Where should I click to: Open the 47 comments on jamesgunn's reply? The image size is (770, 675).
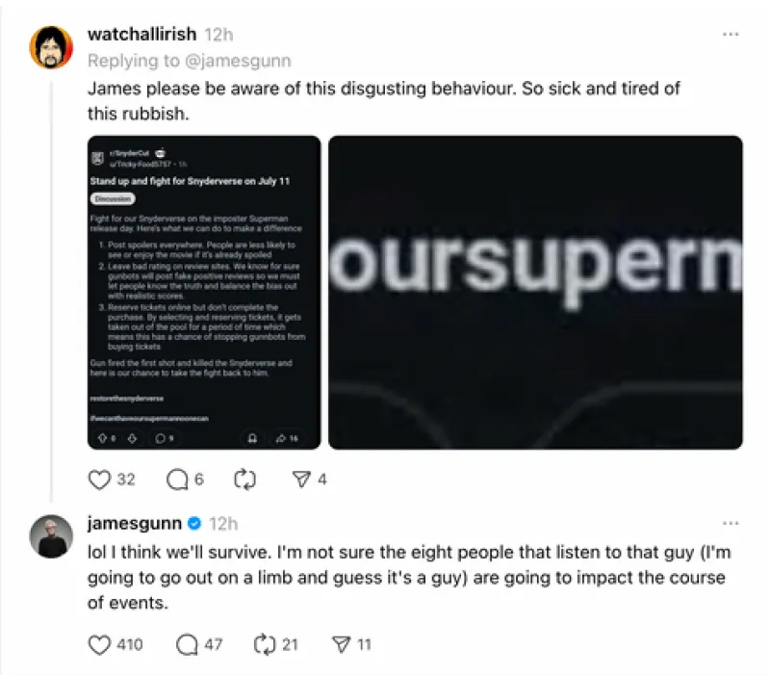[187, 644]
